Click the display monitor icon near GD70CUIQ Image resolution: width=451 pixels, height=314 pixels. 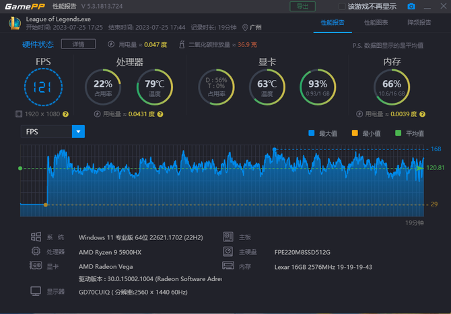tap(36, 292)
